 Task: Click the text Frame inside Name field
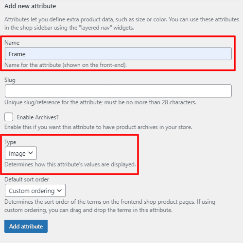click(x=17, y=54)
